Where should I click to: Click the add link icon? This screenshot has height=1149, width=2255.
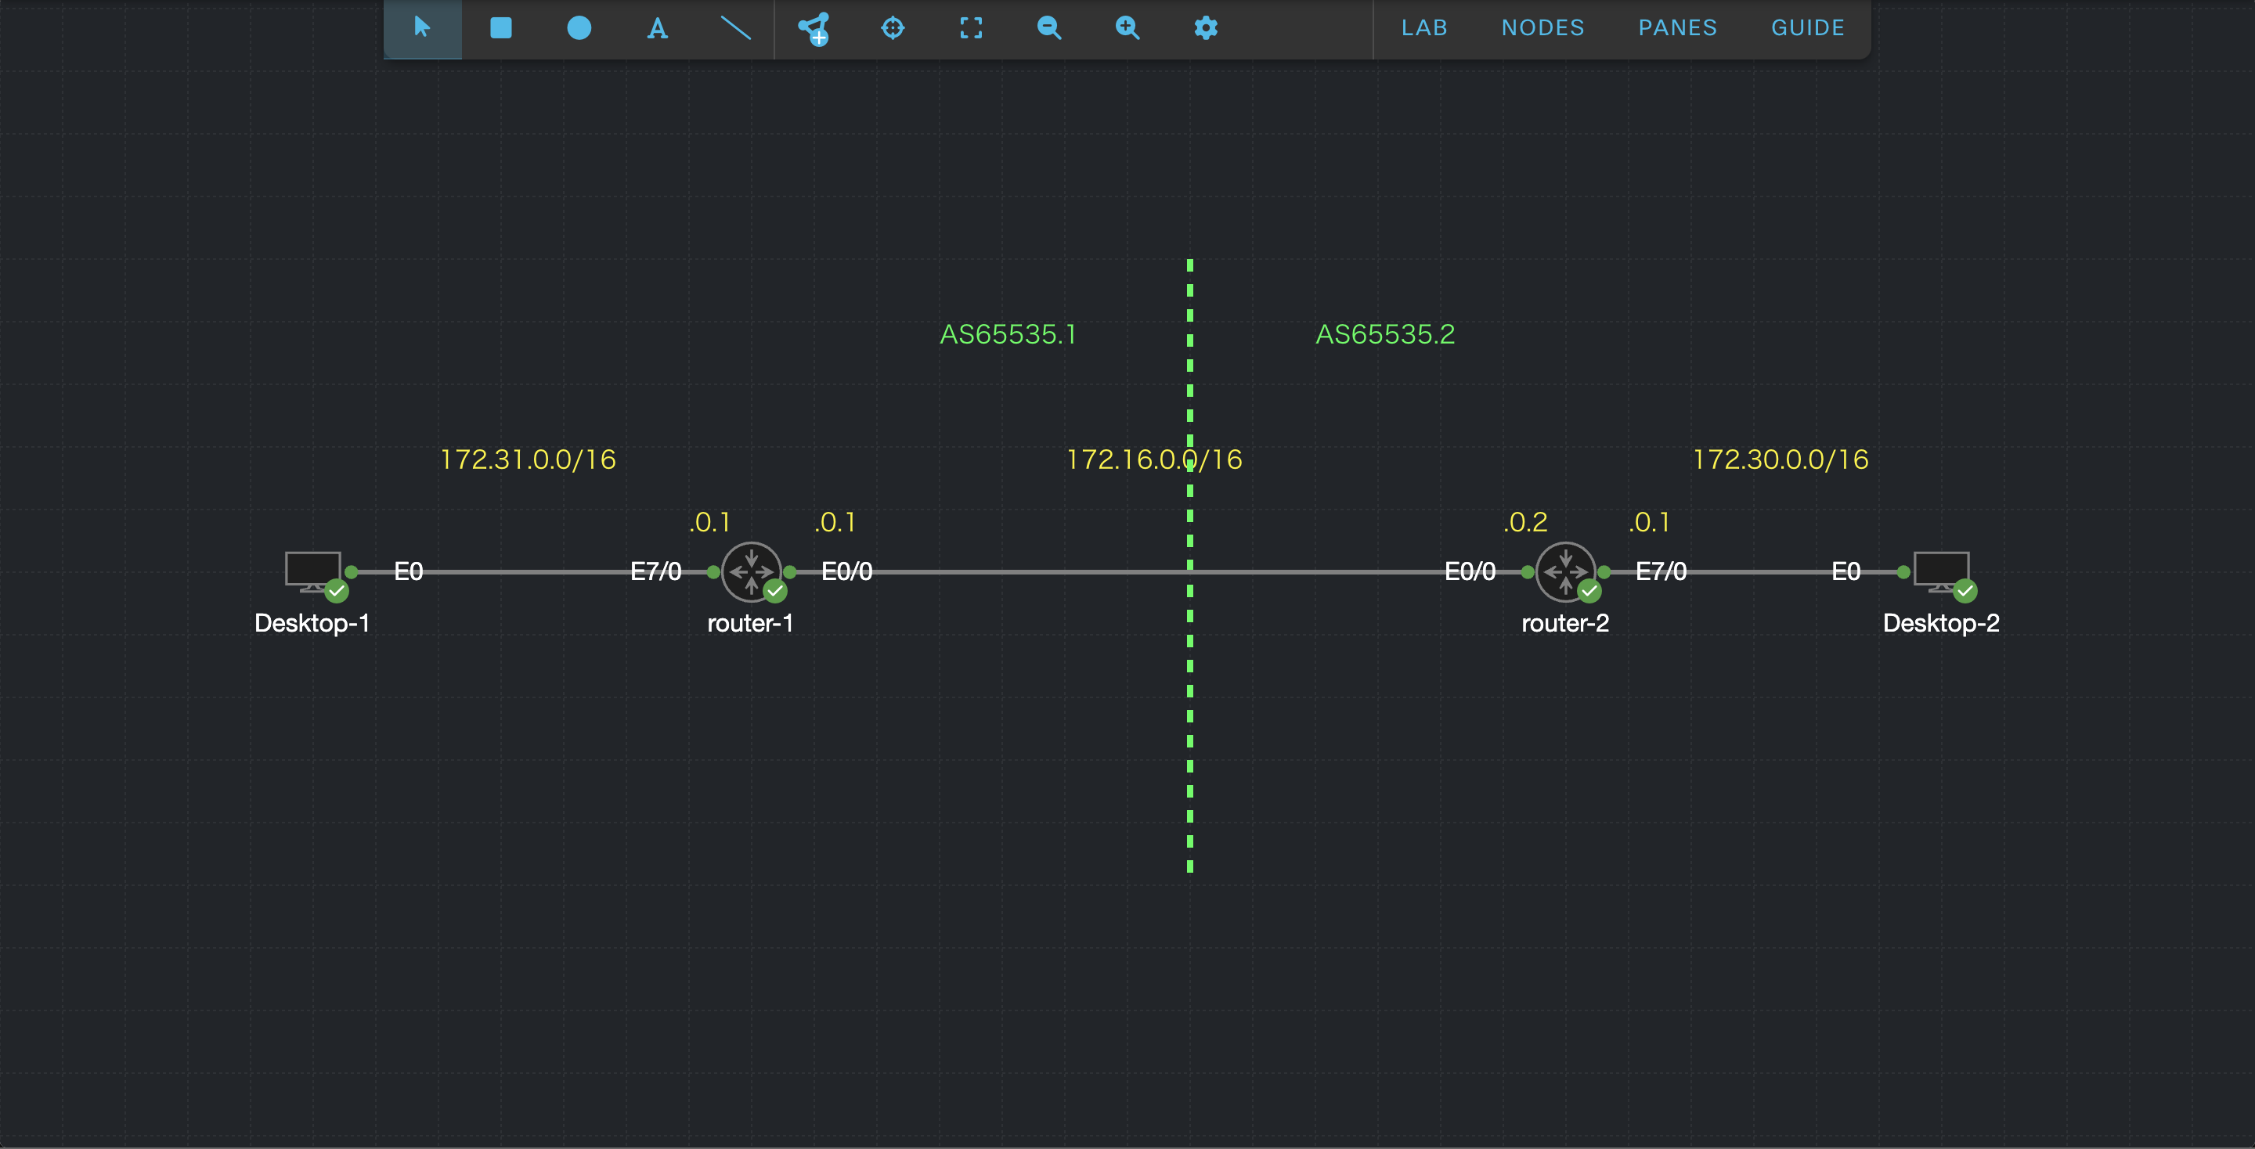point(814,28)
